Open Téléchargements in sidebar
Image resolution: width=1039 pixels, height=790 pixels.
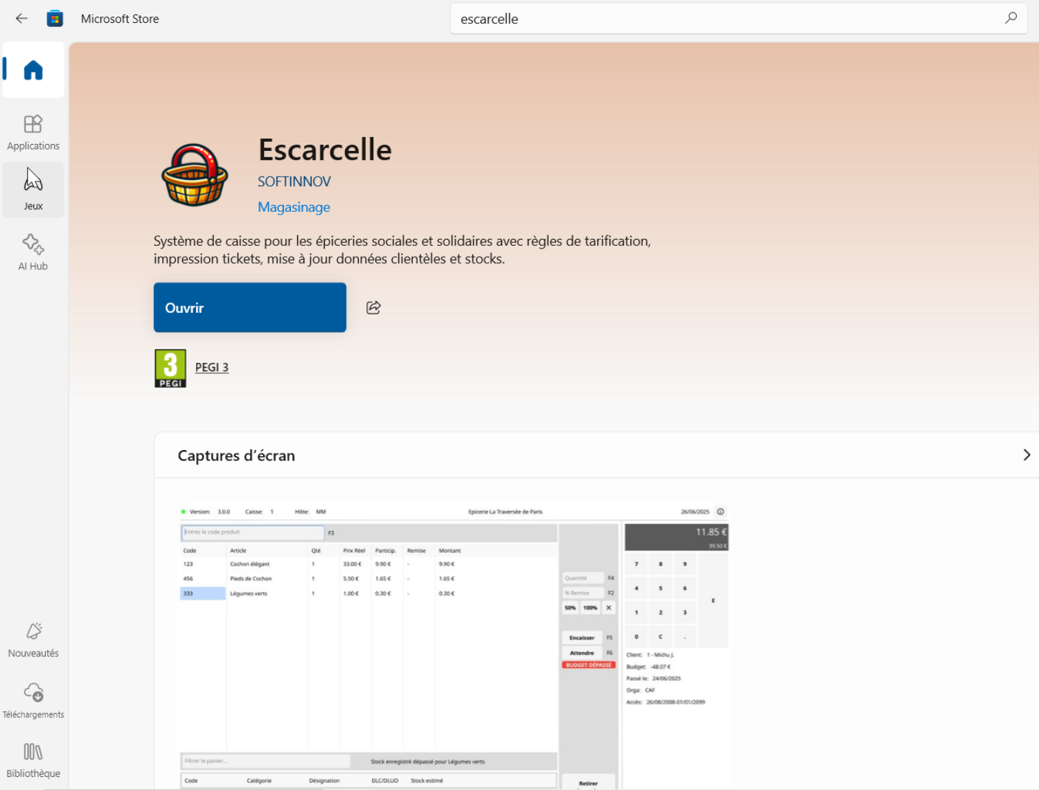[33, 701]
